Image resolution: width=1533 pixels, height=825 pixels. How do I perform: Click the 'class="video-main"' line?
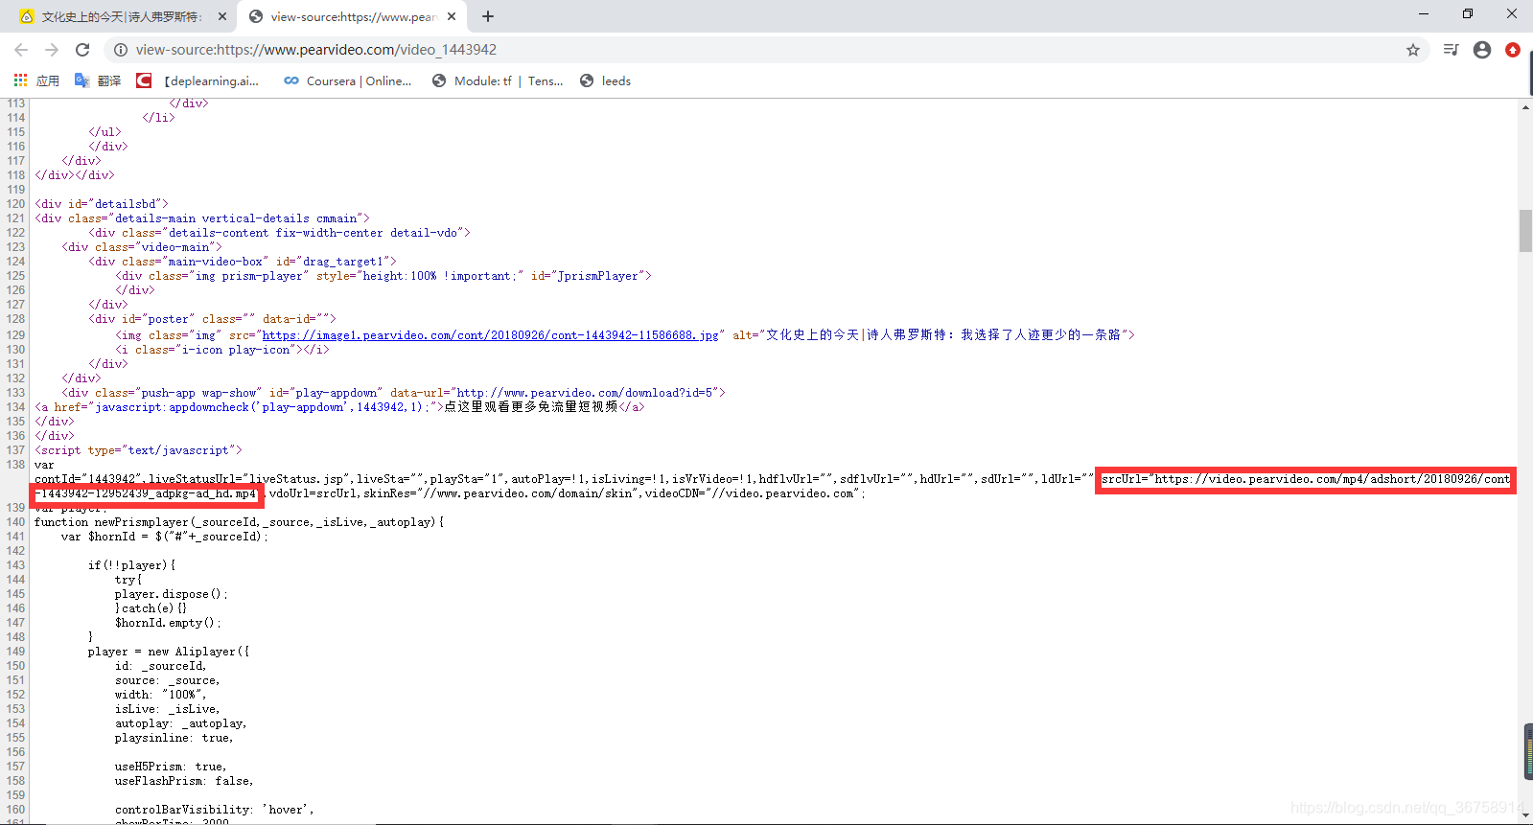pyautogui.click(x=142, y=247)
